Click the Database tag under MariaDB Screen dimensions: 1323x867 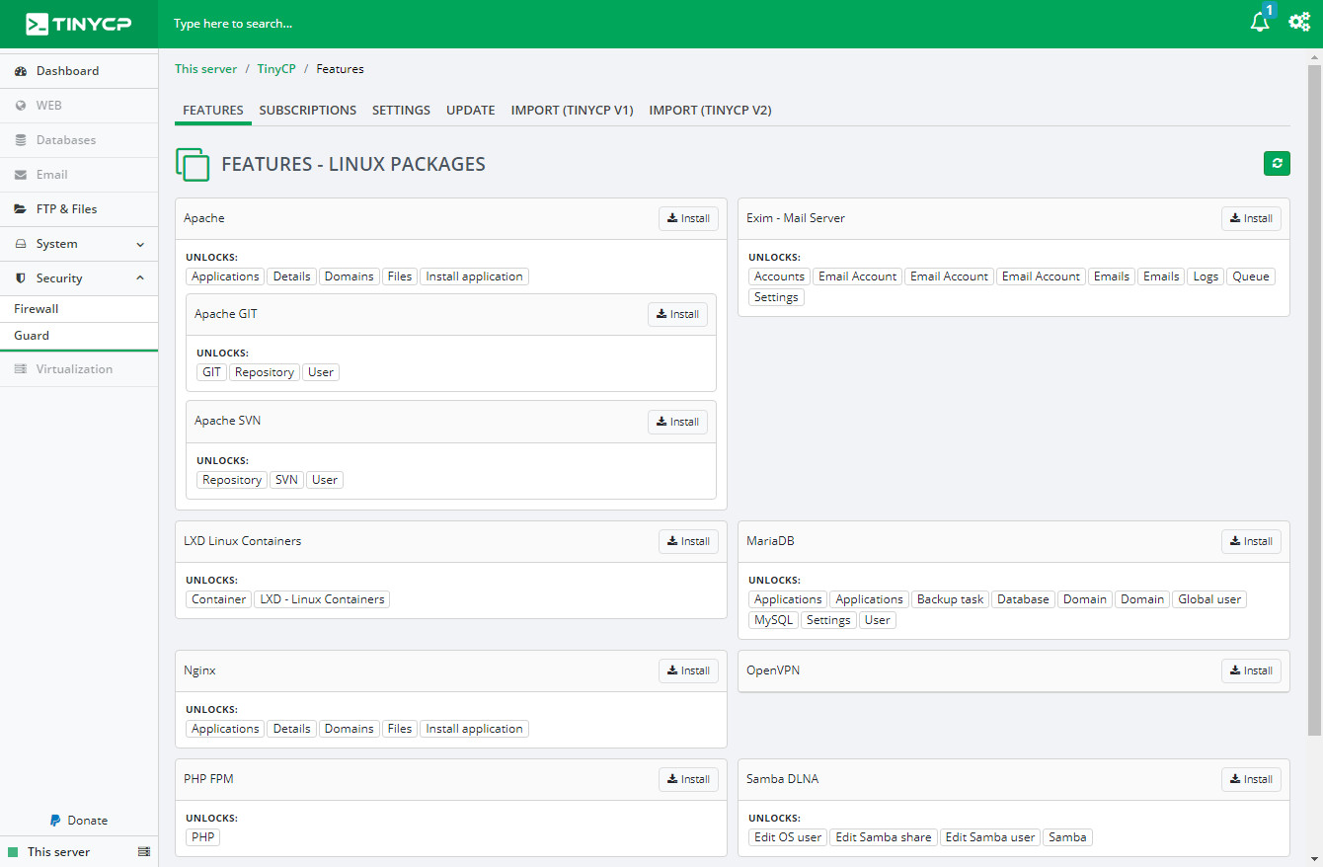point(1023,599)
